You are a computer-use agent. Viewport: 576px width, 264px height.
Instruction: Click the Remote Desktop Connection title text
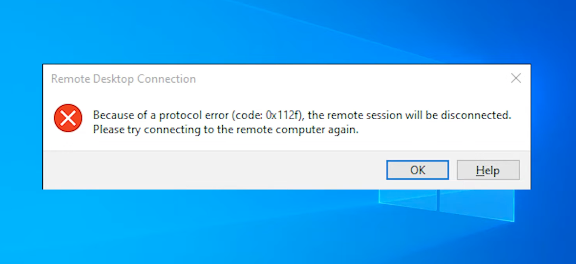coord(123,79)
